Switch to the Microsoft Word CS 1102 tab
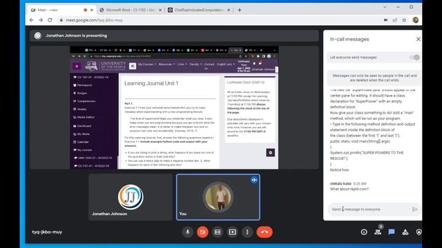The image size is (442, 248). [131, 10]
